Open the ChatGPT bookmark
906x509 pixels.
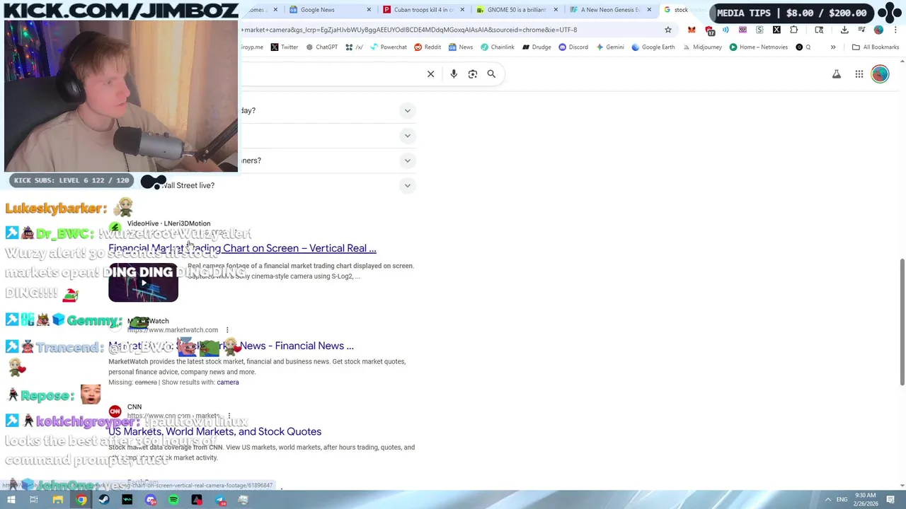321,47
